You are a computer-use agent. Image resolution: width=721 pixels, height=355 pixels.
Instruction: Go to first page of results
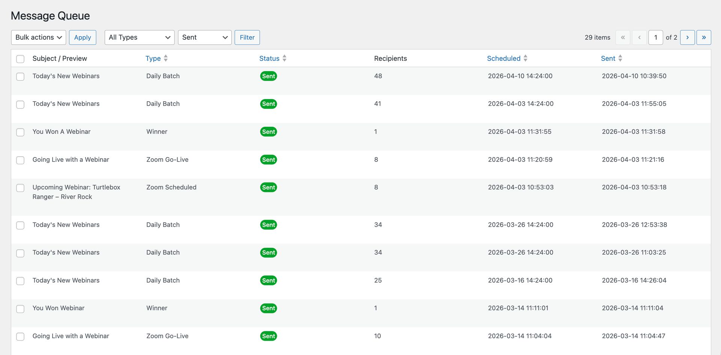click(623, 37)
